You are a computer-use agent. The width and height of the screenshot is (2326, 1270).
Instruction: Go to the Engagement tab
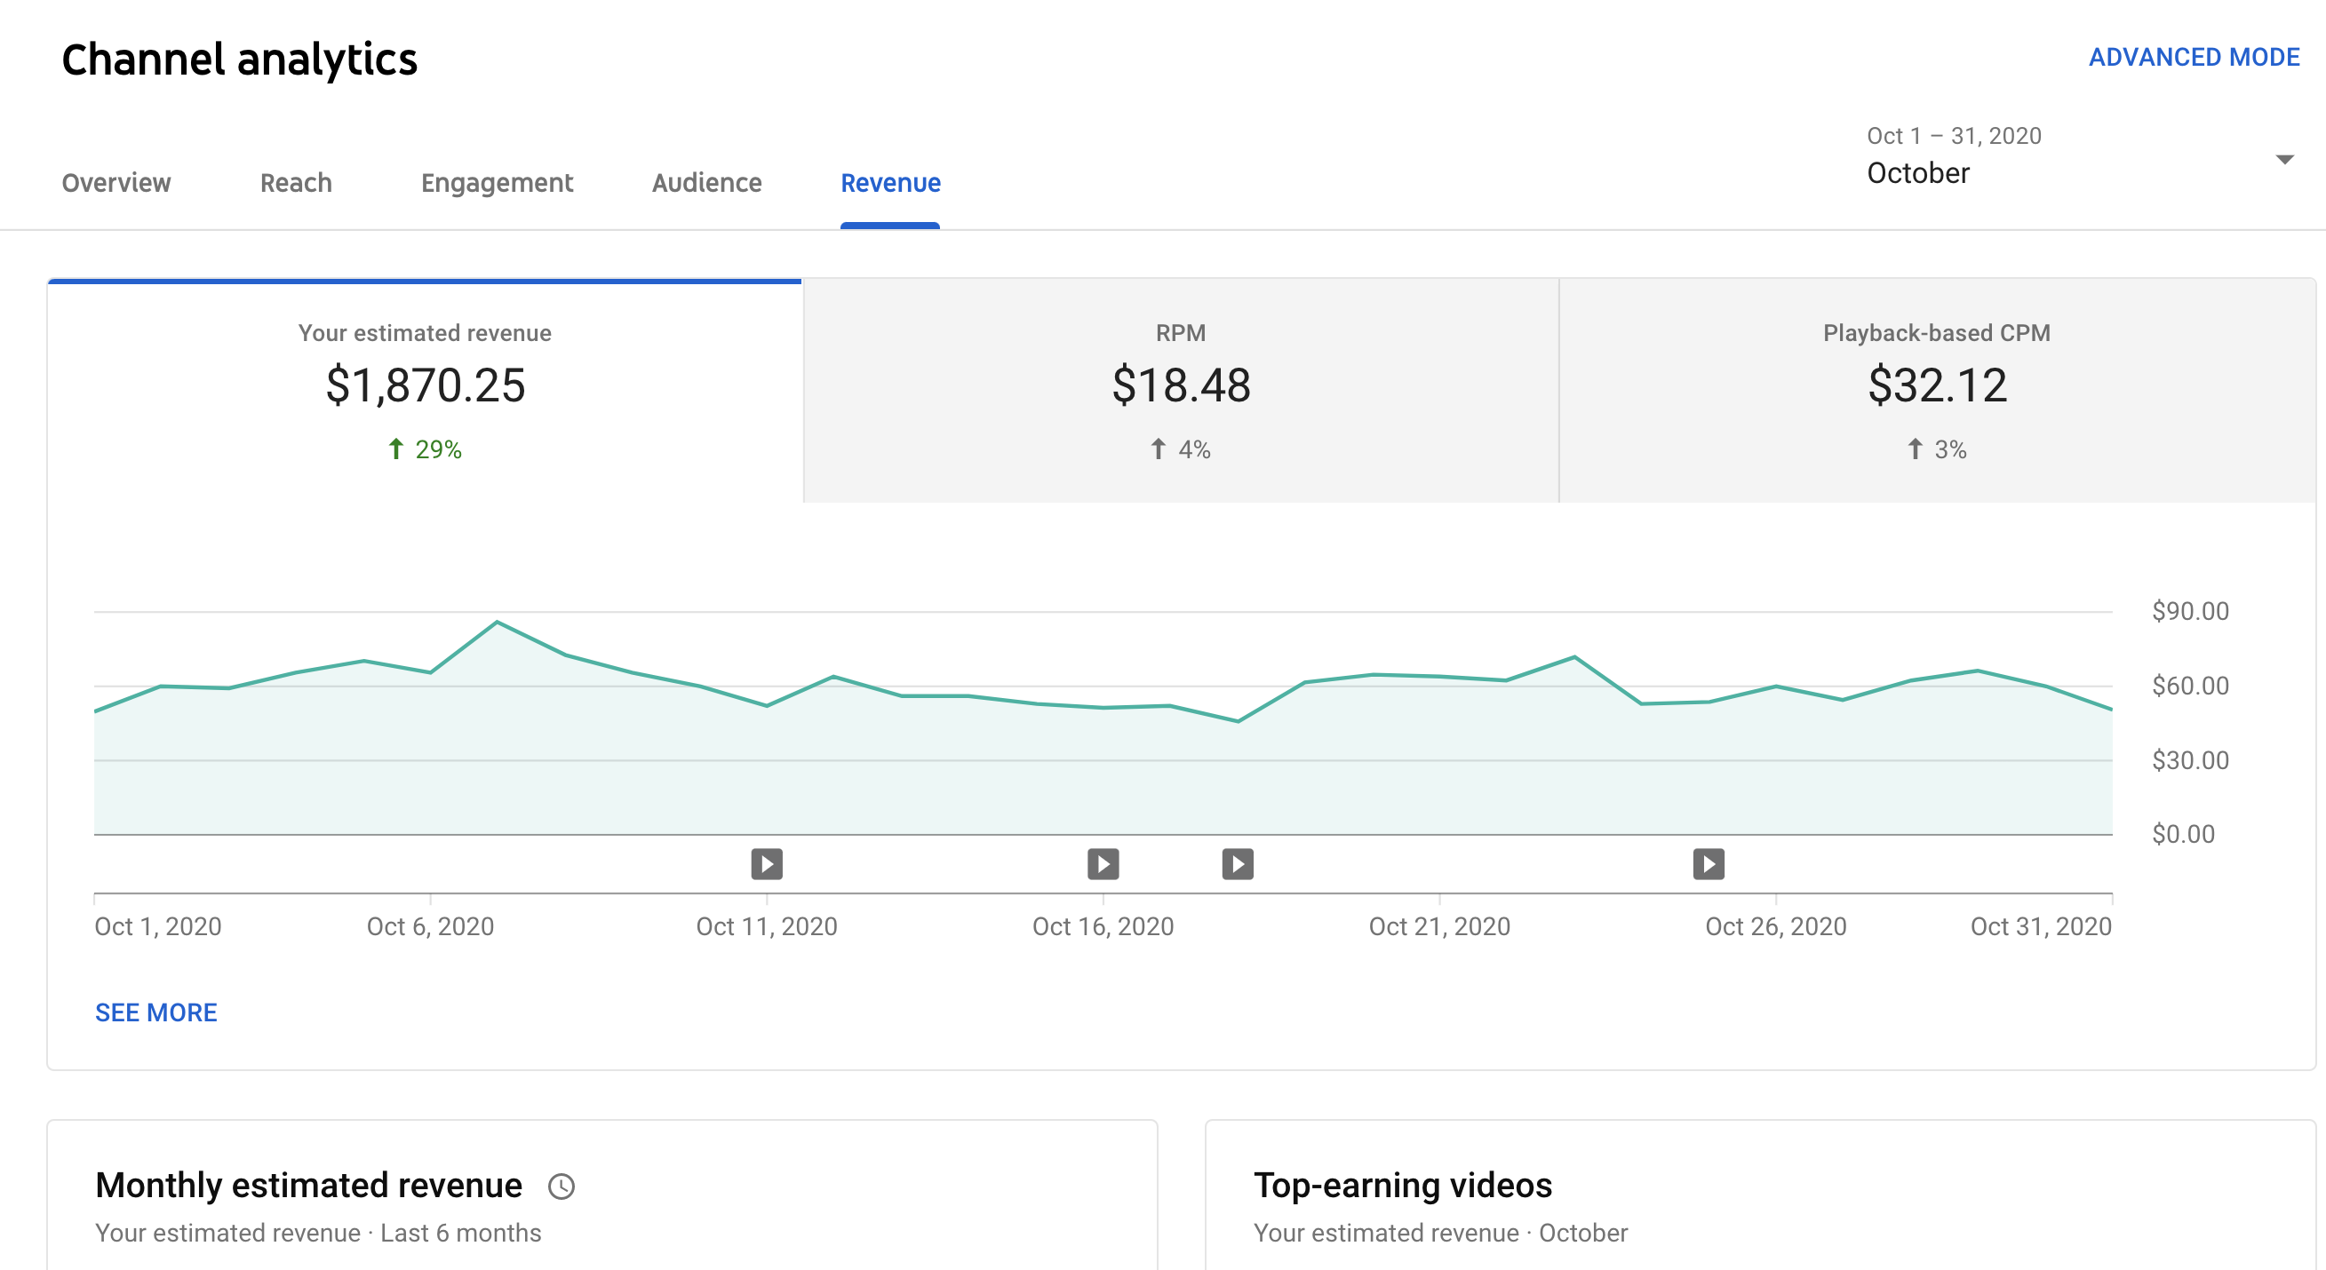point(497,183)
